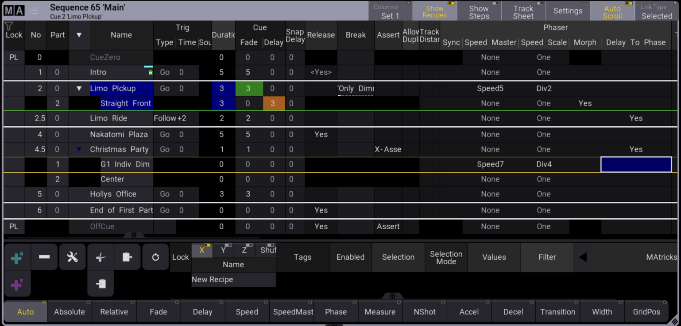Click the green lock marker on Intro
This screenshot has width=681, height=326.
pos(151,72)
